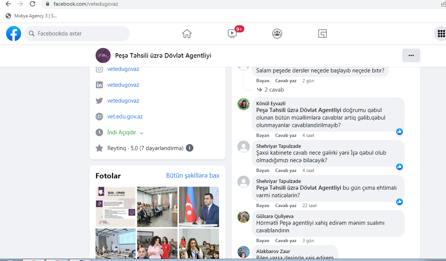
Task: Click Cavab yaz under the 22 saat comment
Action: 286,205
